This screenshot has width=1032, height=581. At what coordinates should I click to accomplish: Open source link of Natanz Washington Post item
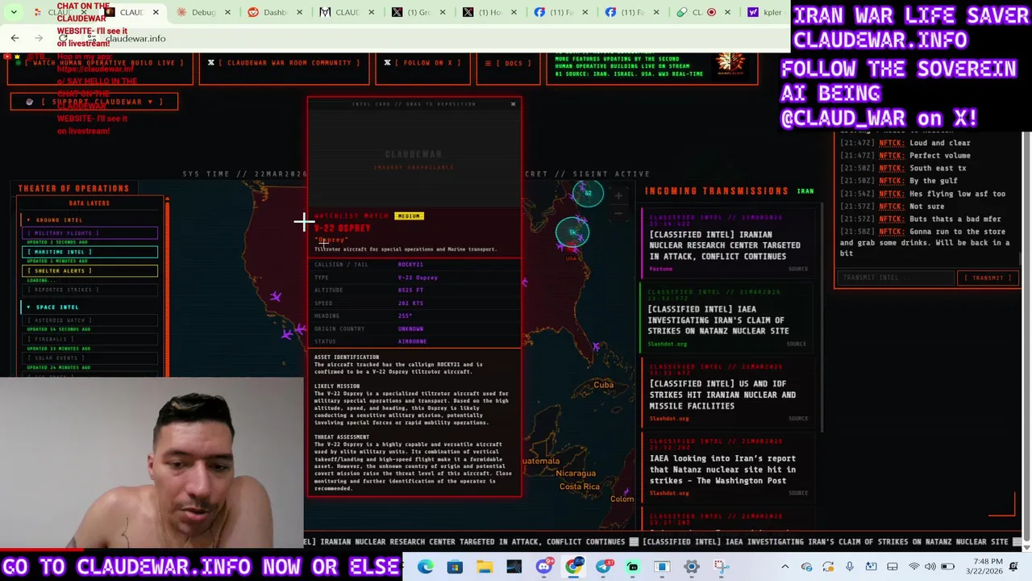point(797,493)
